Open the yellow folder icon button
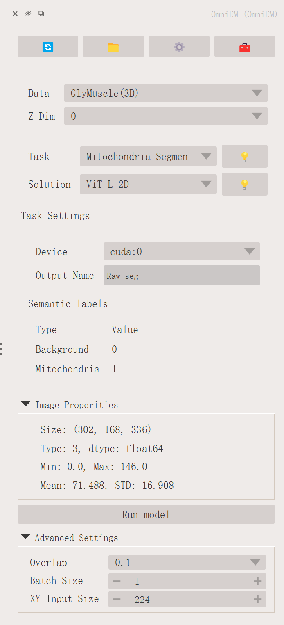284x625 pixels. click(x=113, y=47)
